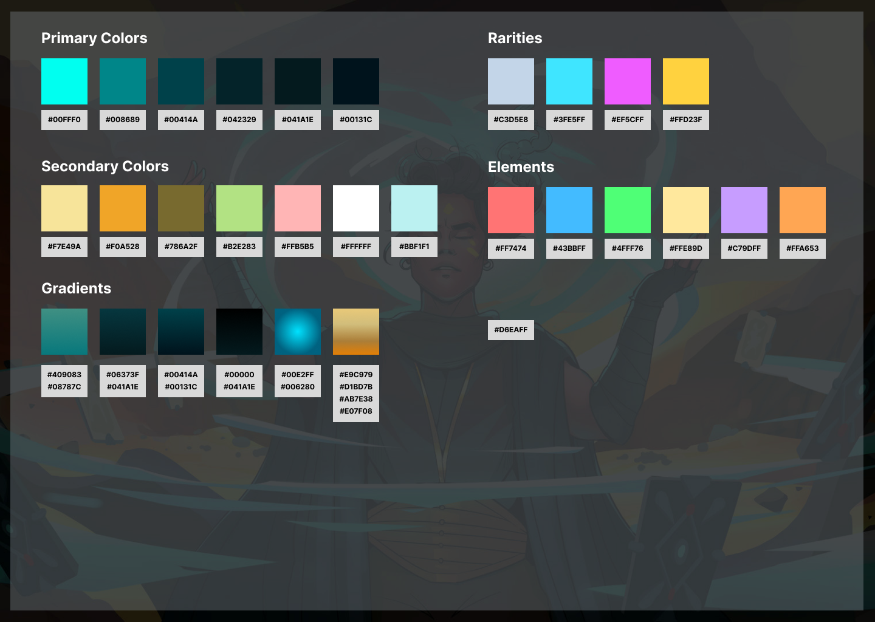Viewport: 875px width, 622px height.
Task: Click the #FFB5B5 hex code label
Action: 298,247
